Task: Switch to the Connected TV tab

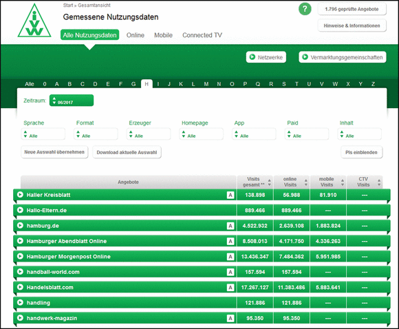Action: [x=202, y=35]
